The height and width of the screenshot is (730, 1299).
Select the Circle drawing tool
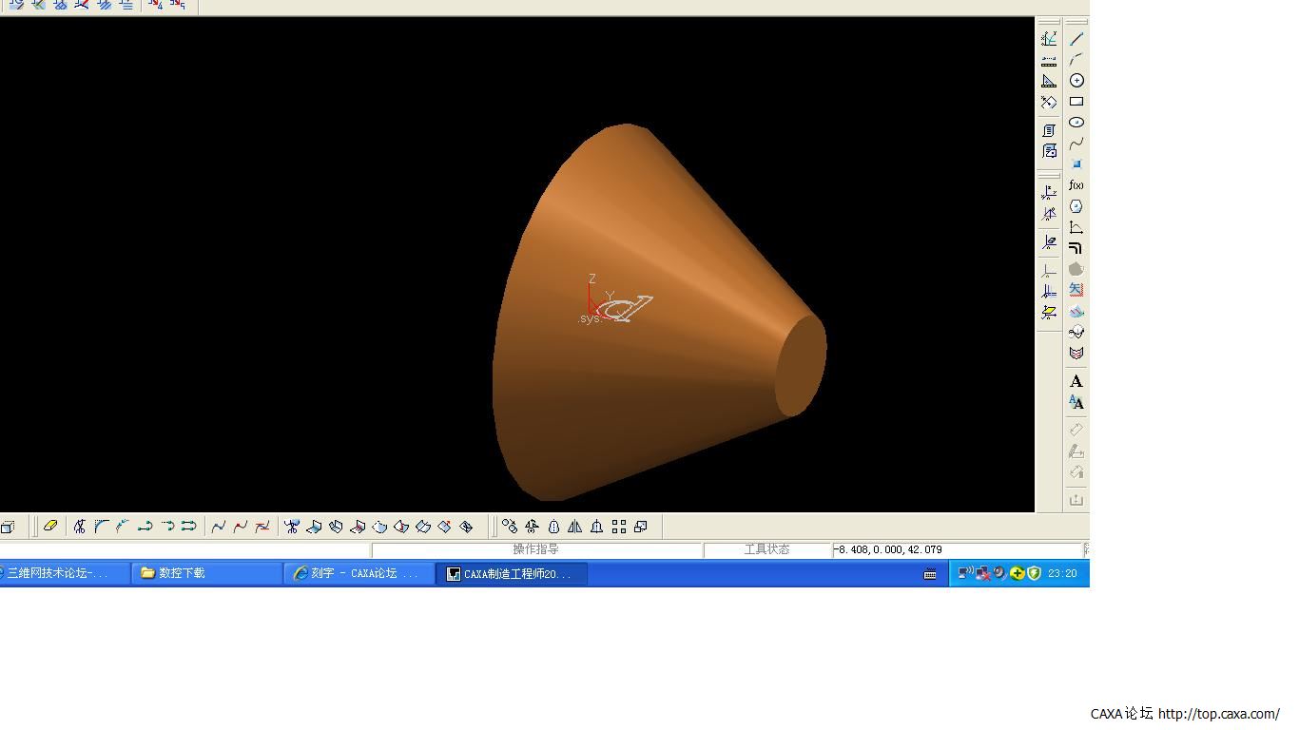pyautogui.click(x=1076, y=81)
